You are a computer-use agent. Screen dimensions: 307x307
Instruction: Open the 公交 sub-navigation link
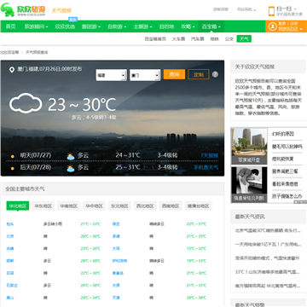click(229, 39)
